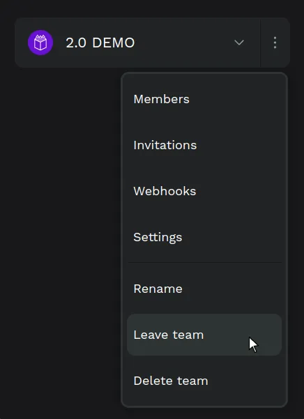The image size is (304, 419).
Task: Close the menu via the vertical ellipsis
Action: [x=275, y=43]
